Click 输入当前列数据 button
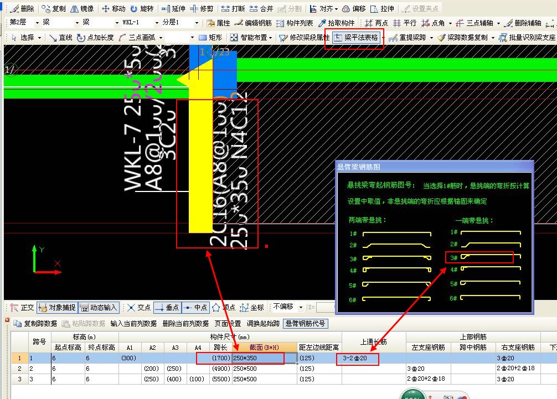 click(133, 323)
